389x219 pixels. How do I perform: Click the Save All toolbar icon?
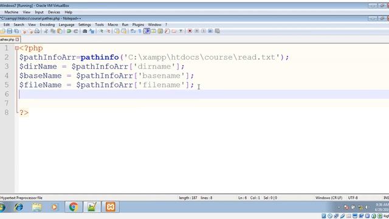tap(16, 31)
